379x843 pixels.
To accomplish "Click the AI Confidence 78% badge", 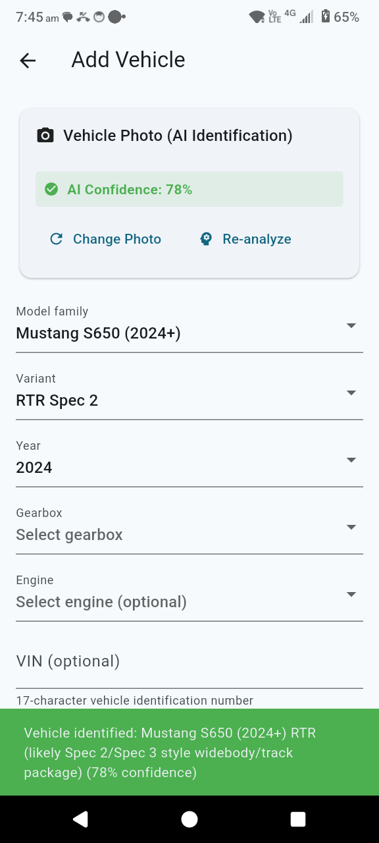I will point(189,190).
